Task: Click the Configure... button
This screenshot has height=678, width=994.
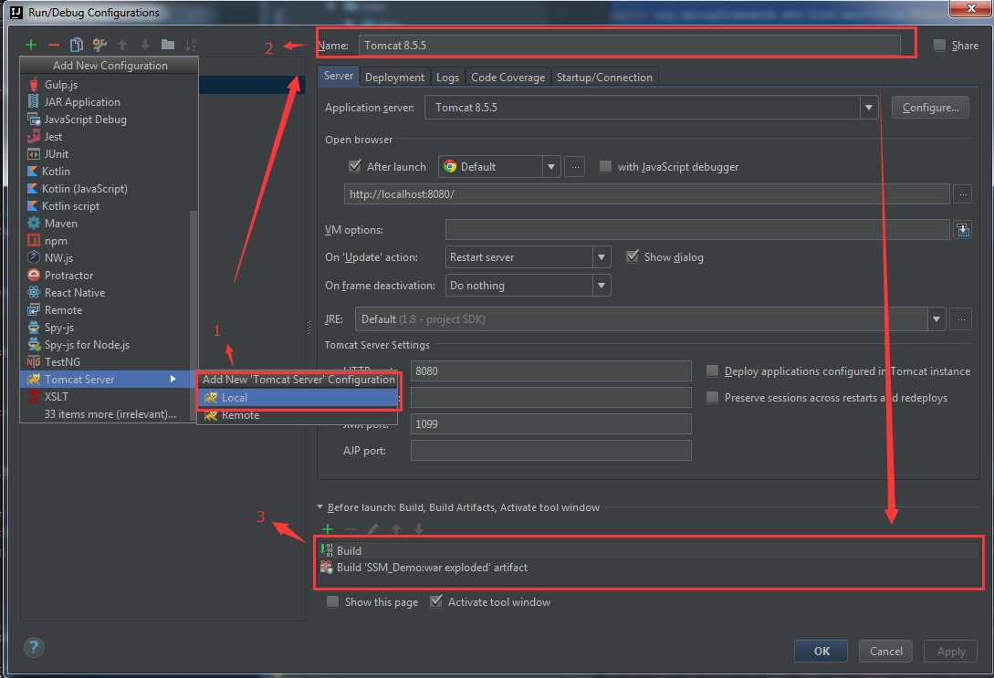Action: point(930,108)
